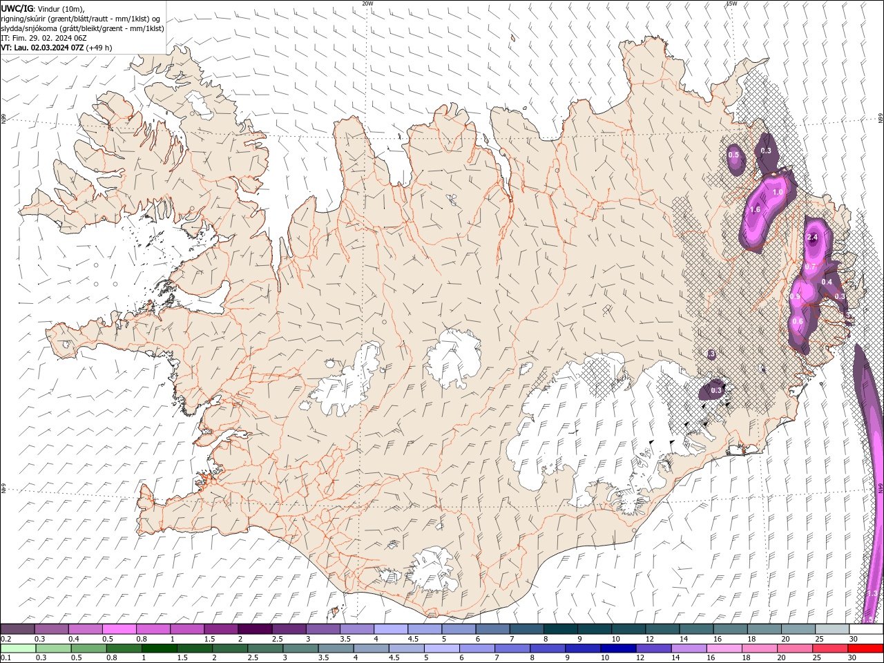The image size is (884, 663).
Task: Select the 20 pink swatch in lower legend
Action: (x=794, y=648)
